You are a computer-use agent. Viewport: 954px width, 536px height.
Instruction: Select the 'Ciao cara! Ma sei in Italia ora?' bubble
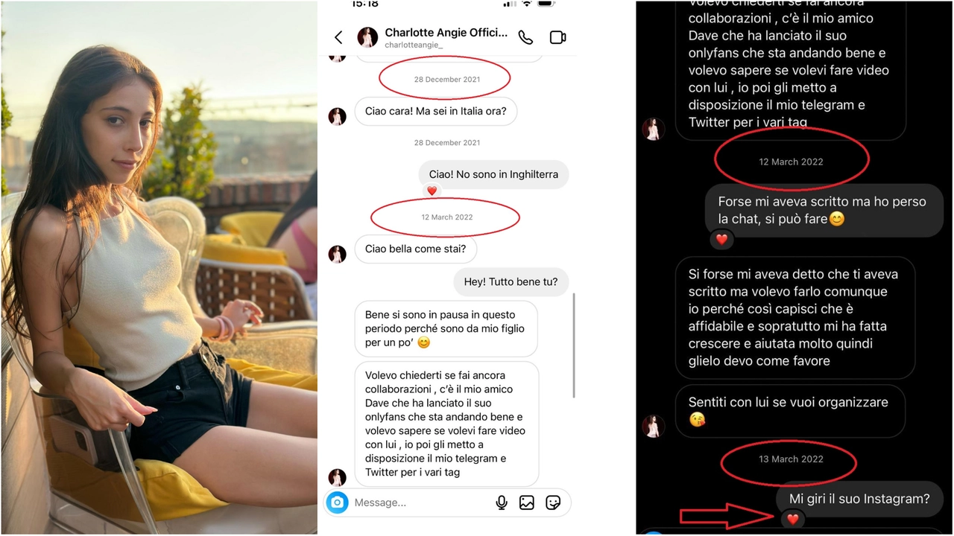coord(436,112)
